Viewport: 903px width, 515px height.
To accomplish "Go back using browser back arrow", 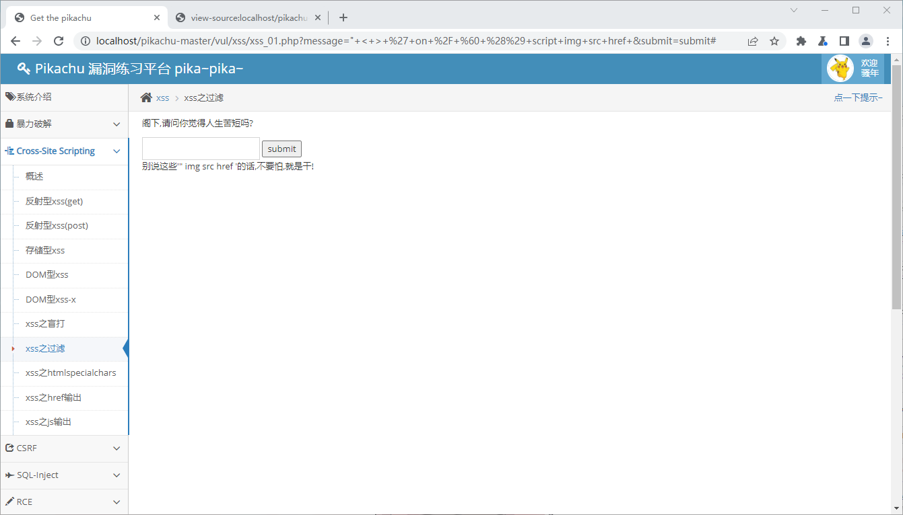I will (15, 41).
